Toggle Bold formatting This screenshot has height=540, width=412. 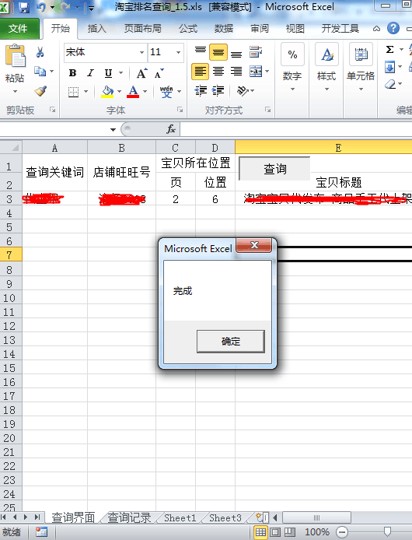pyautogui.click(x=72, y=73)
